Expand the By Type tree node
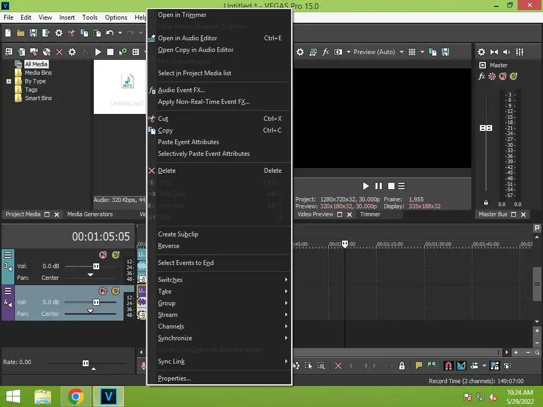Screen dimensions: 543x407 [8, 81]
